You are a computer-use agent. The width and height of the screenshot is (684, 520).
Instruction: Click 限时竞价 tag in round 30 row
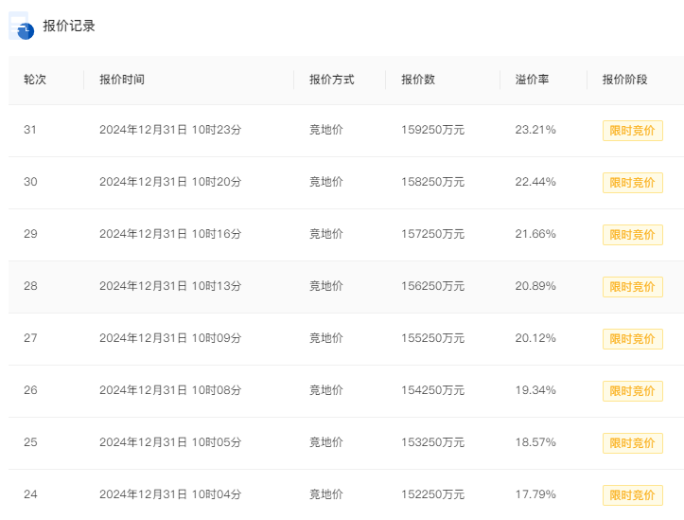tap(633, 183)
